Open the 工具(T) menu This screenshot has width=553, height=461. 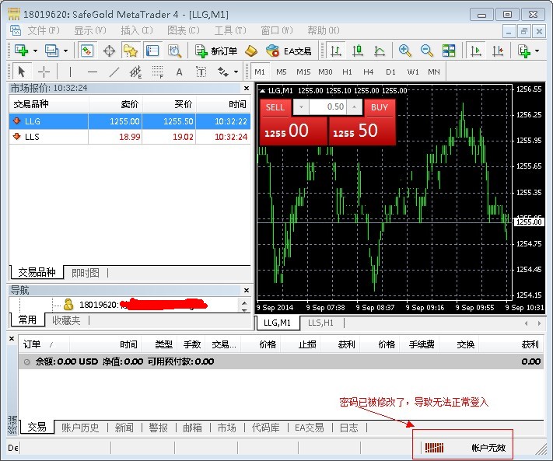click(x=230, y=30)
